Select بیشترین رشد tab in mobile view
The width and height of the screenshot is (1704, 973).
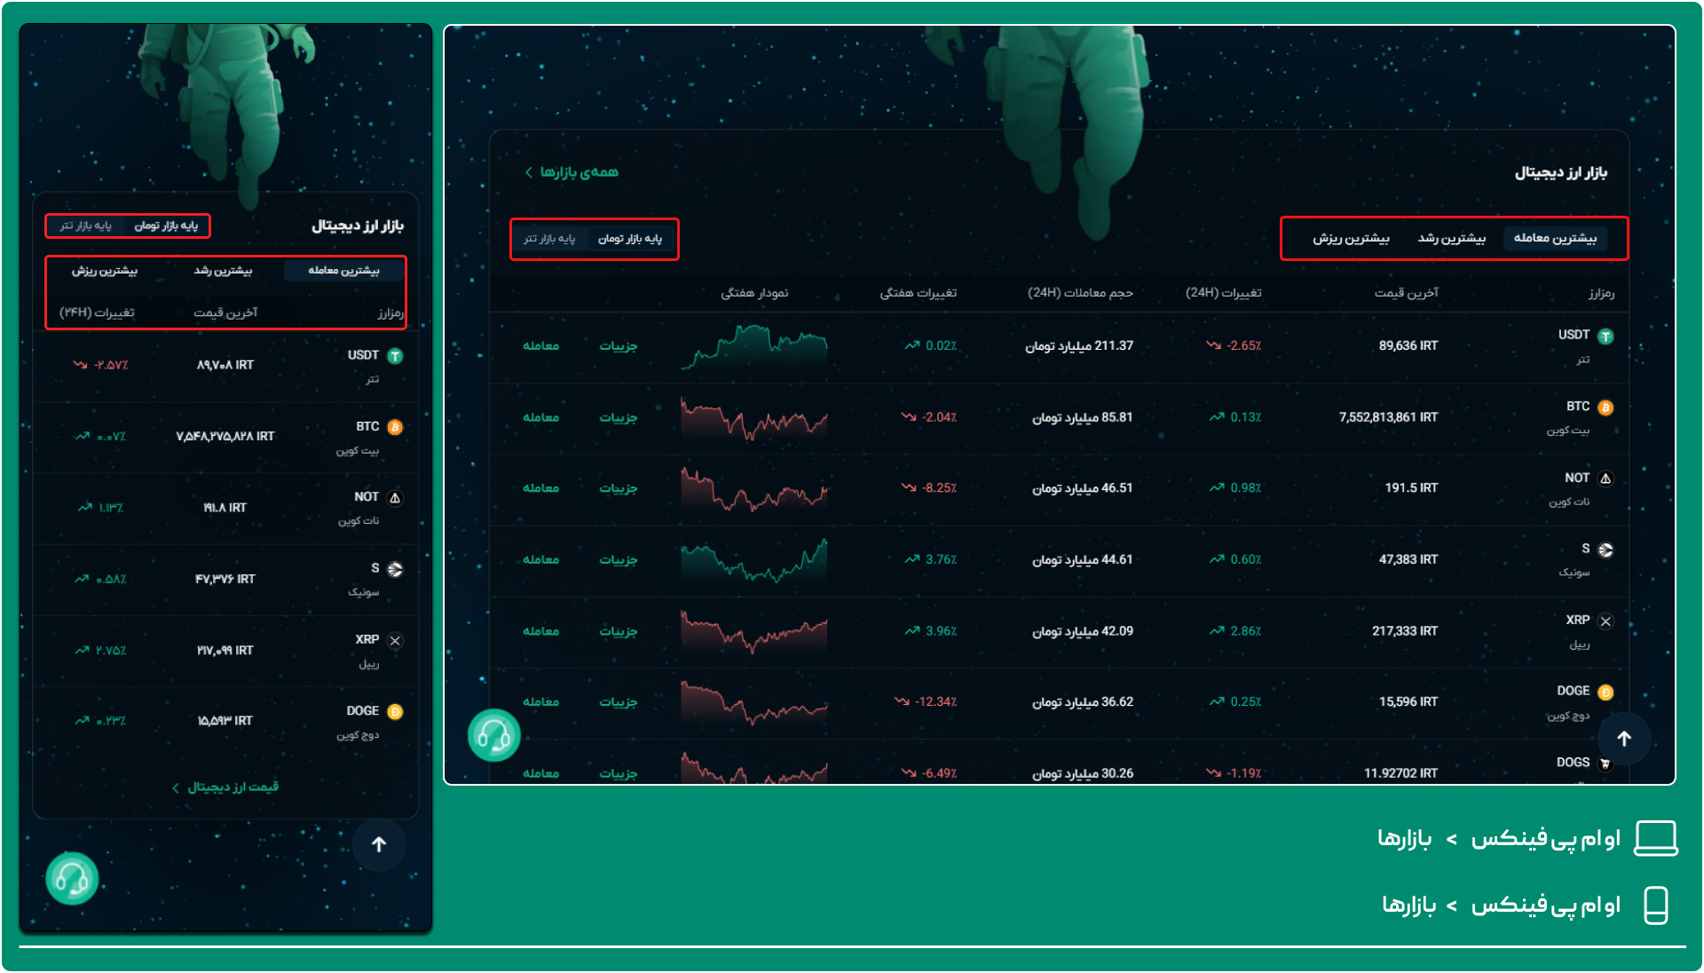[x=223, y=271]
